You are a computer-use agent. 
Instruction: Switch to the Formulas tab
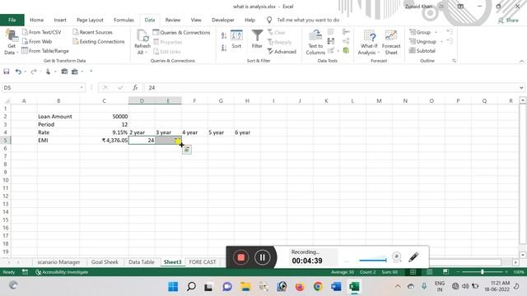pyautogui.click(x=124, y=20)
